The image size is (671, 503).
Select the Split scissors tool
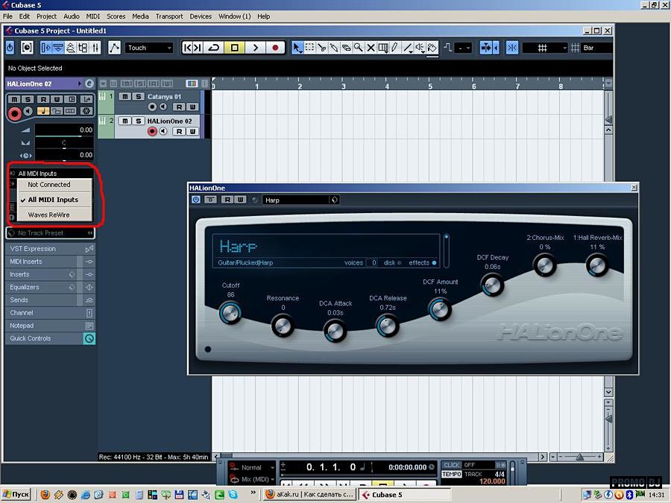322,48
